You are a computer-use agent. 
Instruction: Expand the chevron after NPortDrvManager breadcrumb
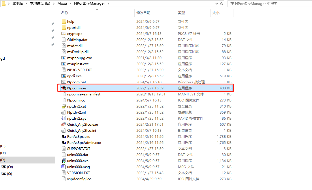tap(108, 3)
